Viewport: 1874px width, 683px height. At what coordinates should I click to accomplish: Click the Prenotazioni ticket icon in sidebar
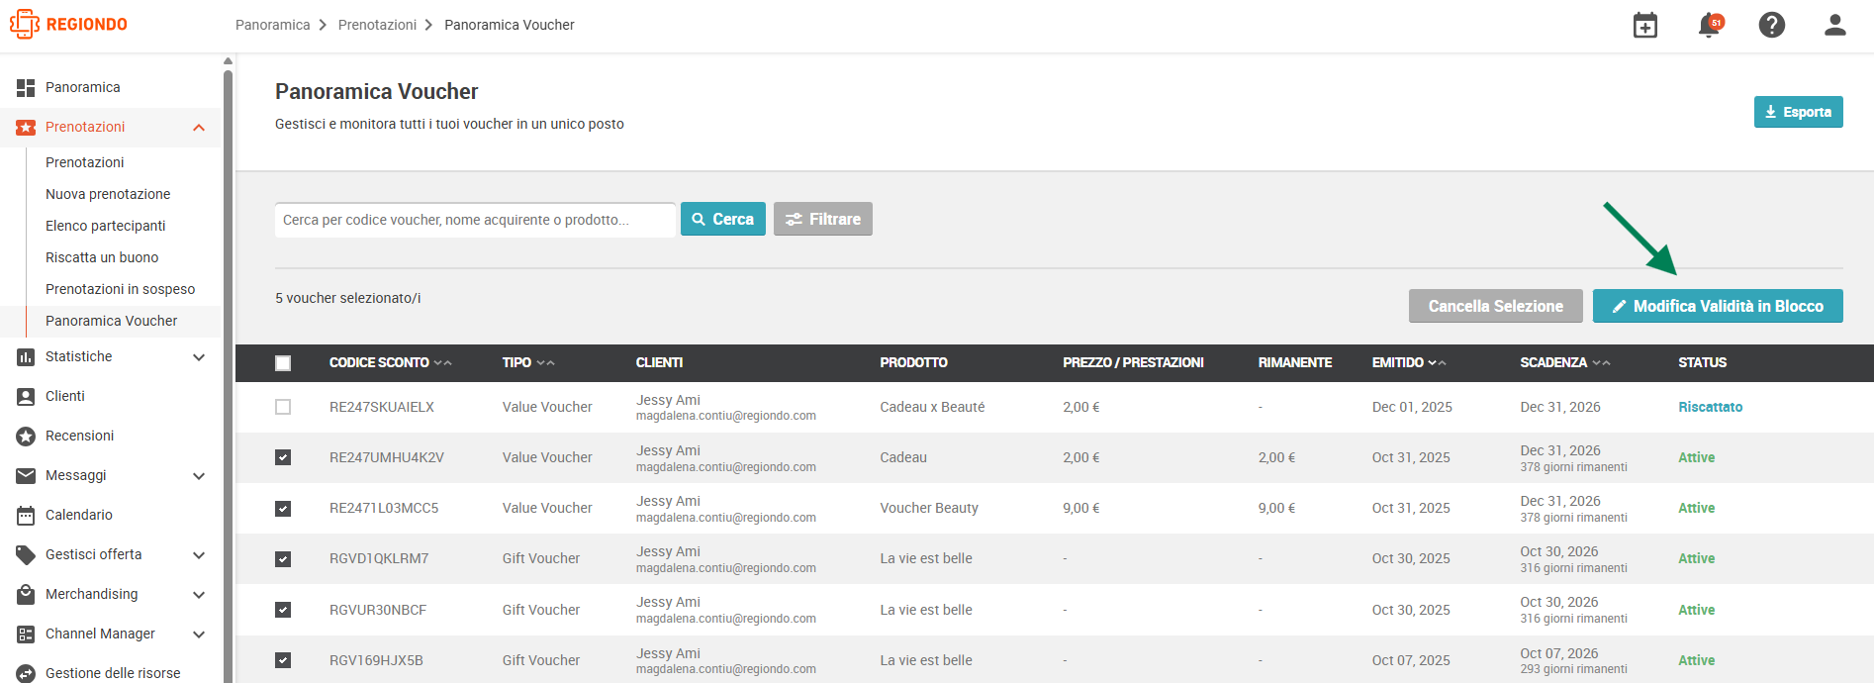pos(26,128)
